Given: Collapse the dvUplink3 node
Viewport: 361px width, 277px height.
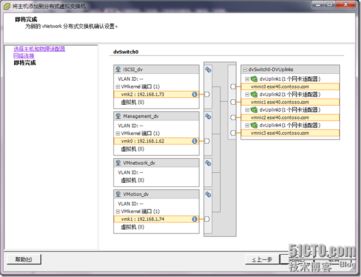Looking at the screenshot, I should click(247, 110).
